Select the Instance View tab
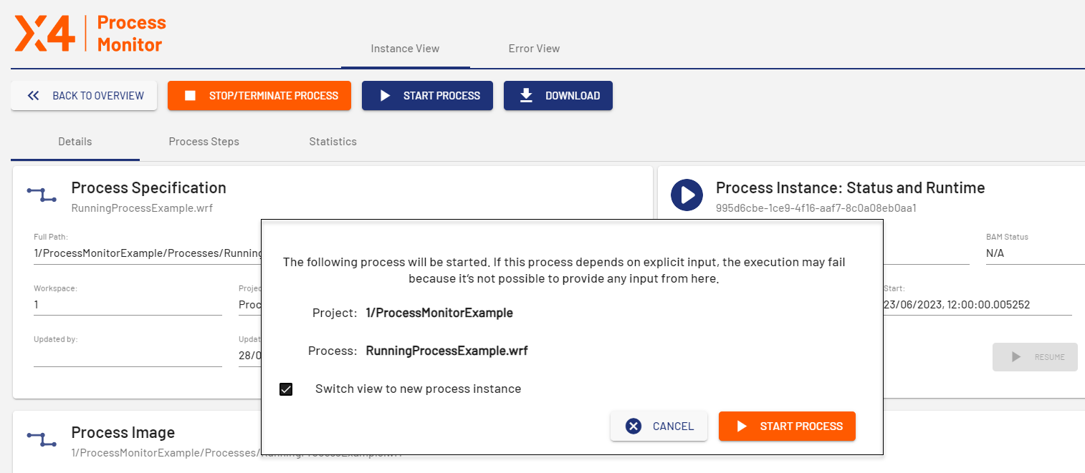The width and height of the screenshot is (1085, 473). point(405,49)
